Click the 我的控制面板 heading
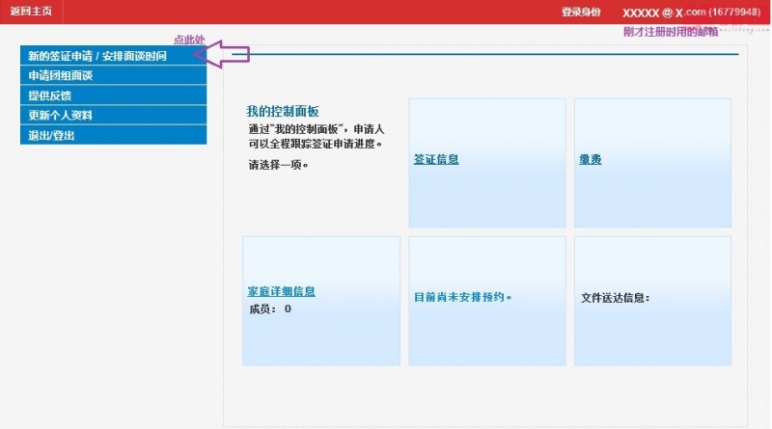The height and width of the screenshot is (429, 772). click(x=283, y=111)
